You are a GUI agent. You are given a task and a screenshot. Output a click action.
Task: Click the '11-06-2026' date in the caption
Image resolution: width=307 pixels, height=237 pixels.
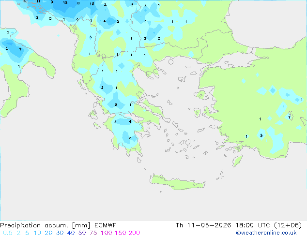pyautogui.click(x=209, y=225)
